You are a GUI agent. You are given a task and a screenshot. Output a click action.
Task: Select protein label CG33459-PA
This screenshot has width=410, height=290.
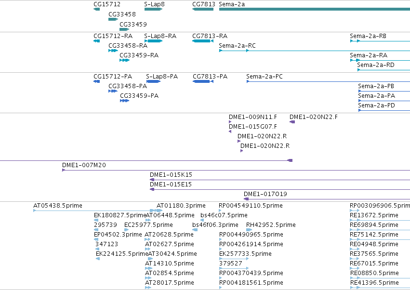coord(139,96)
